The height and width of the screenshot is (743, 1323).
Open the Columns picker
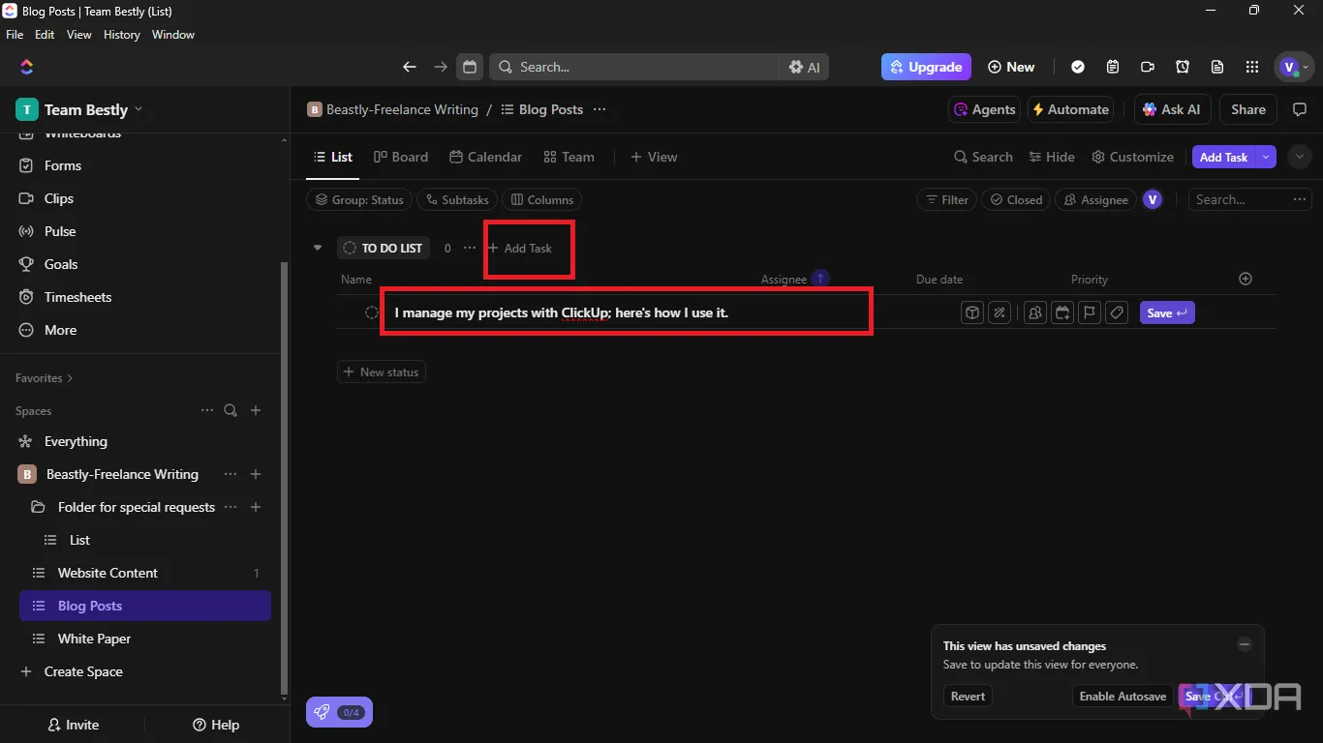point(542,199)
